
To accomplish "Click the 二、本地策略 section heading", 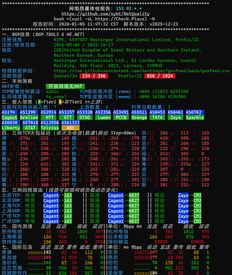I will 17,81.
